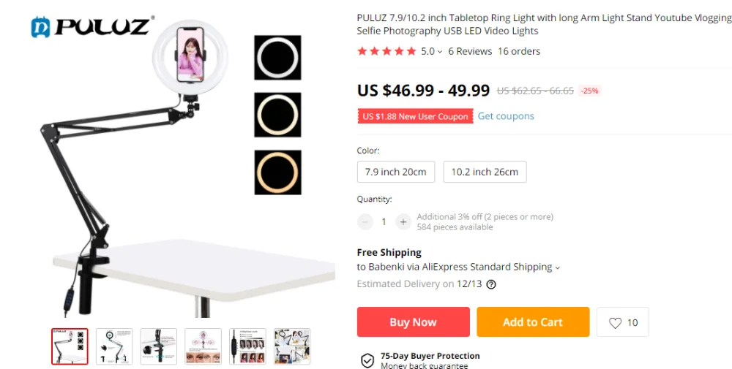Select the first product thumbnail

pyautogui.click(x=70, y=346)
